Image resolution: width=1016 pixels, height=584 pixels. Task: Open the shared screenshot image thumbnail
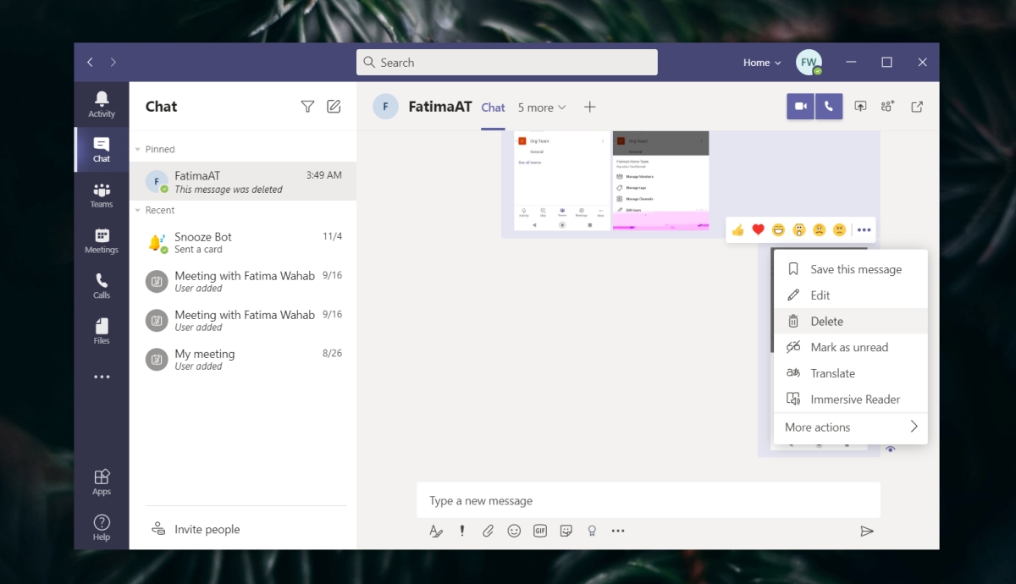[611, 180]
